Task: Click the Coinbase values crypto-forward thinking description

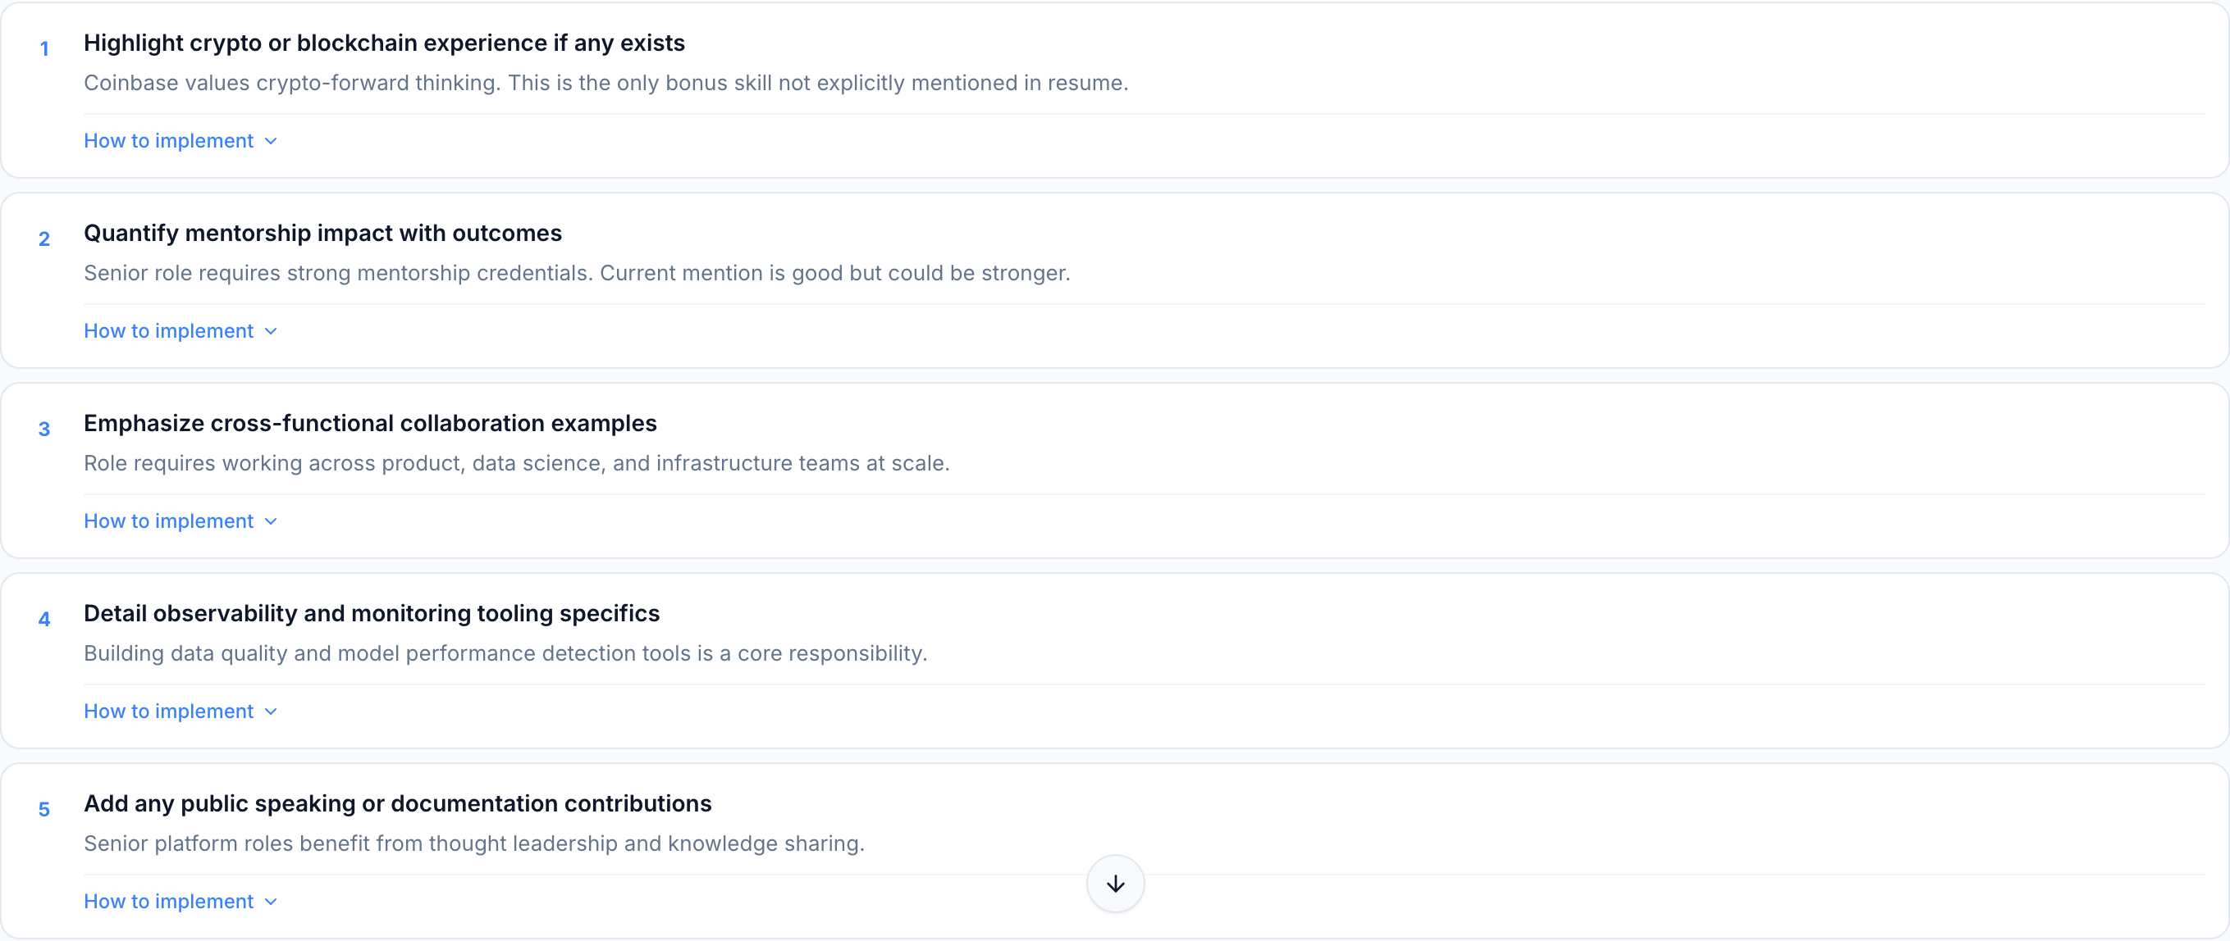Action: point(605,83)
